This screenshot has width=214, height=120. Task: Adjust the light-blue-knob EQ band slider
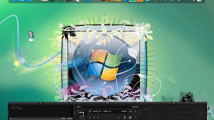[177, 112]
